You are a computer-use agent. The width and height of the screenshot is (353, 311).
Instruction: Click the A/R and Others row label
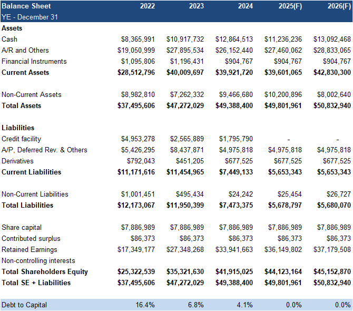point(25,50)
